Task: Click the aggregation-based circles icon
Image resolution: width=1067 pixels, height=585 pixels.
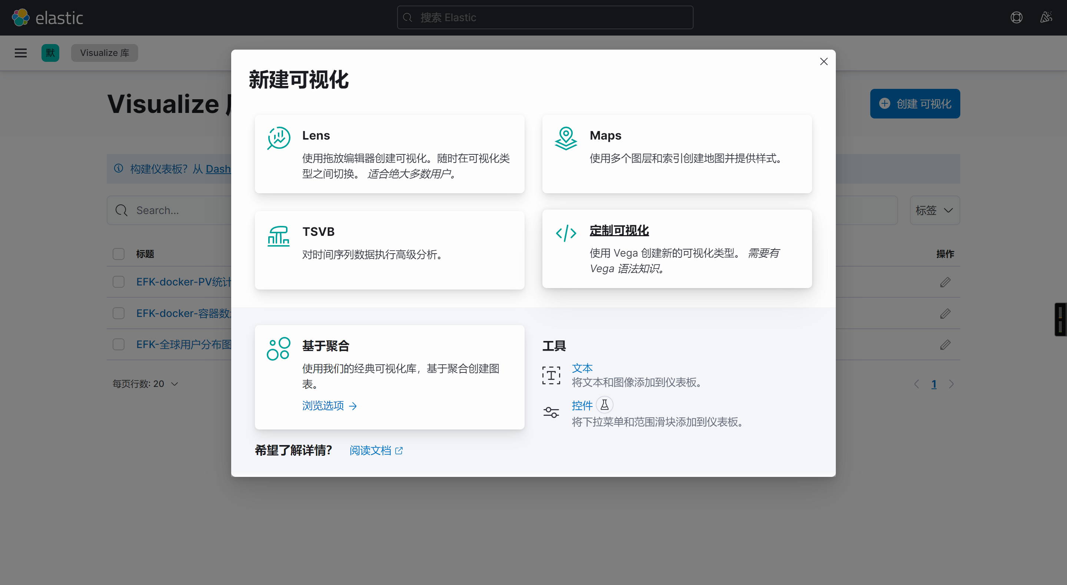Action: click(278, 349)
